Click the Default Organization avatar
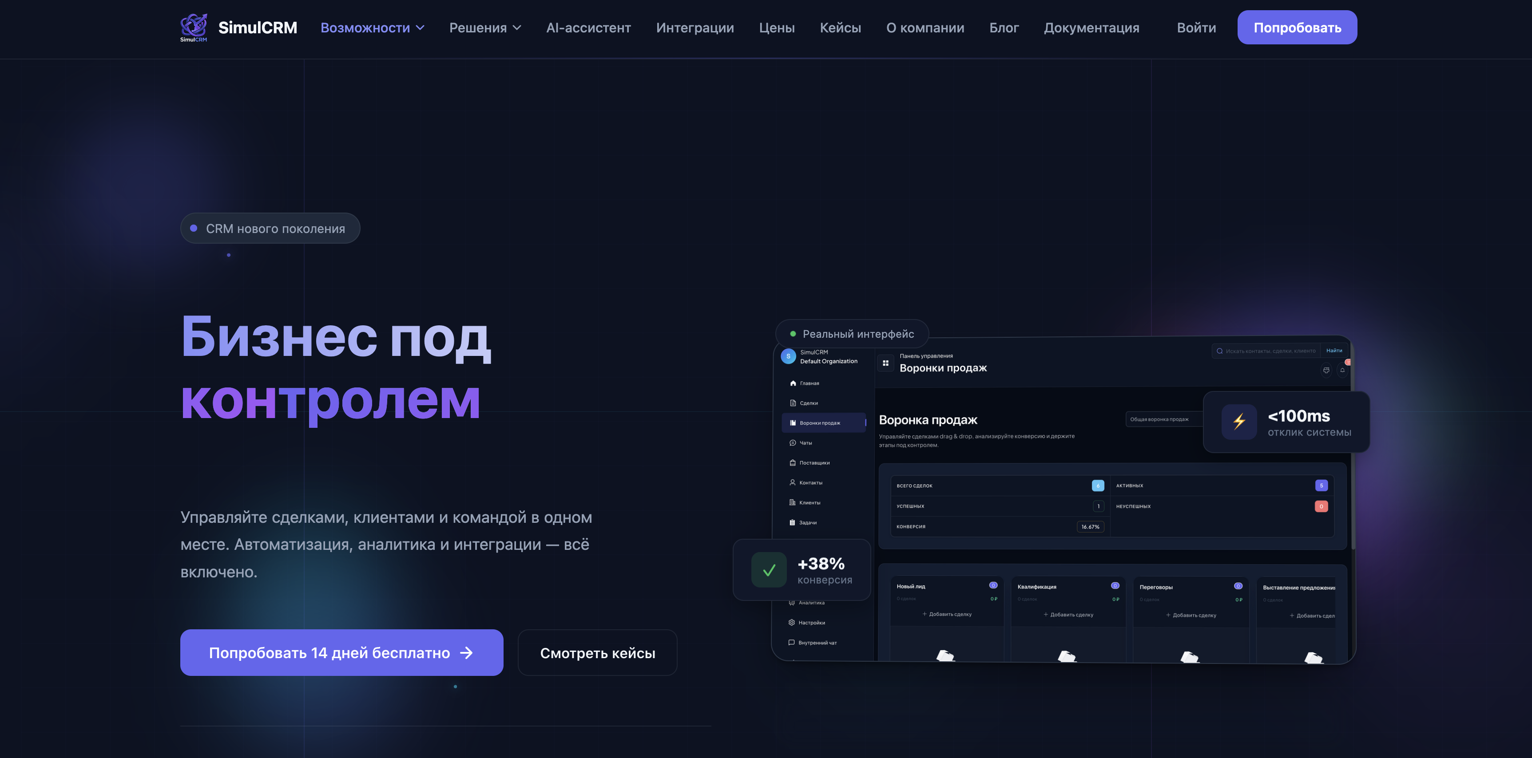The image size is (1532, 758). pos(788,356)
